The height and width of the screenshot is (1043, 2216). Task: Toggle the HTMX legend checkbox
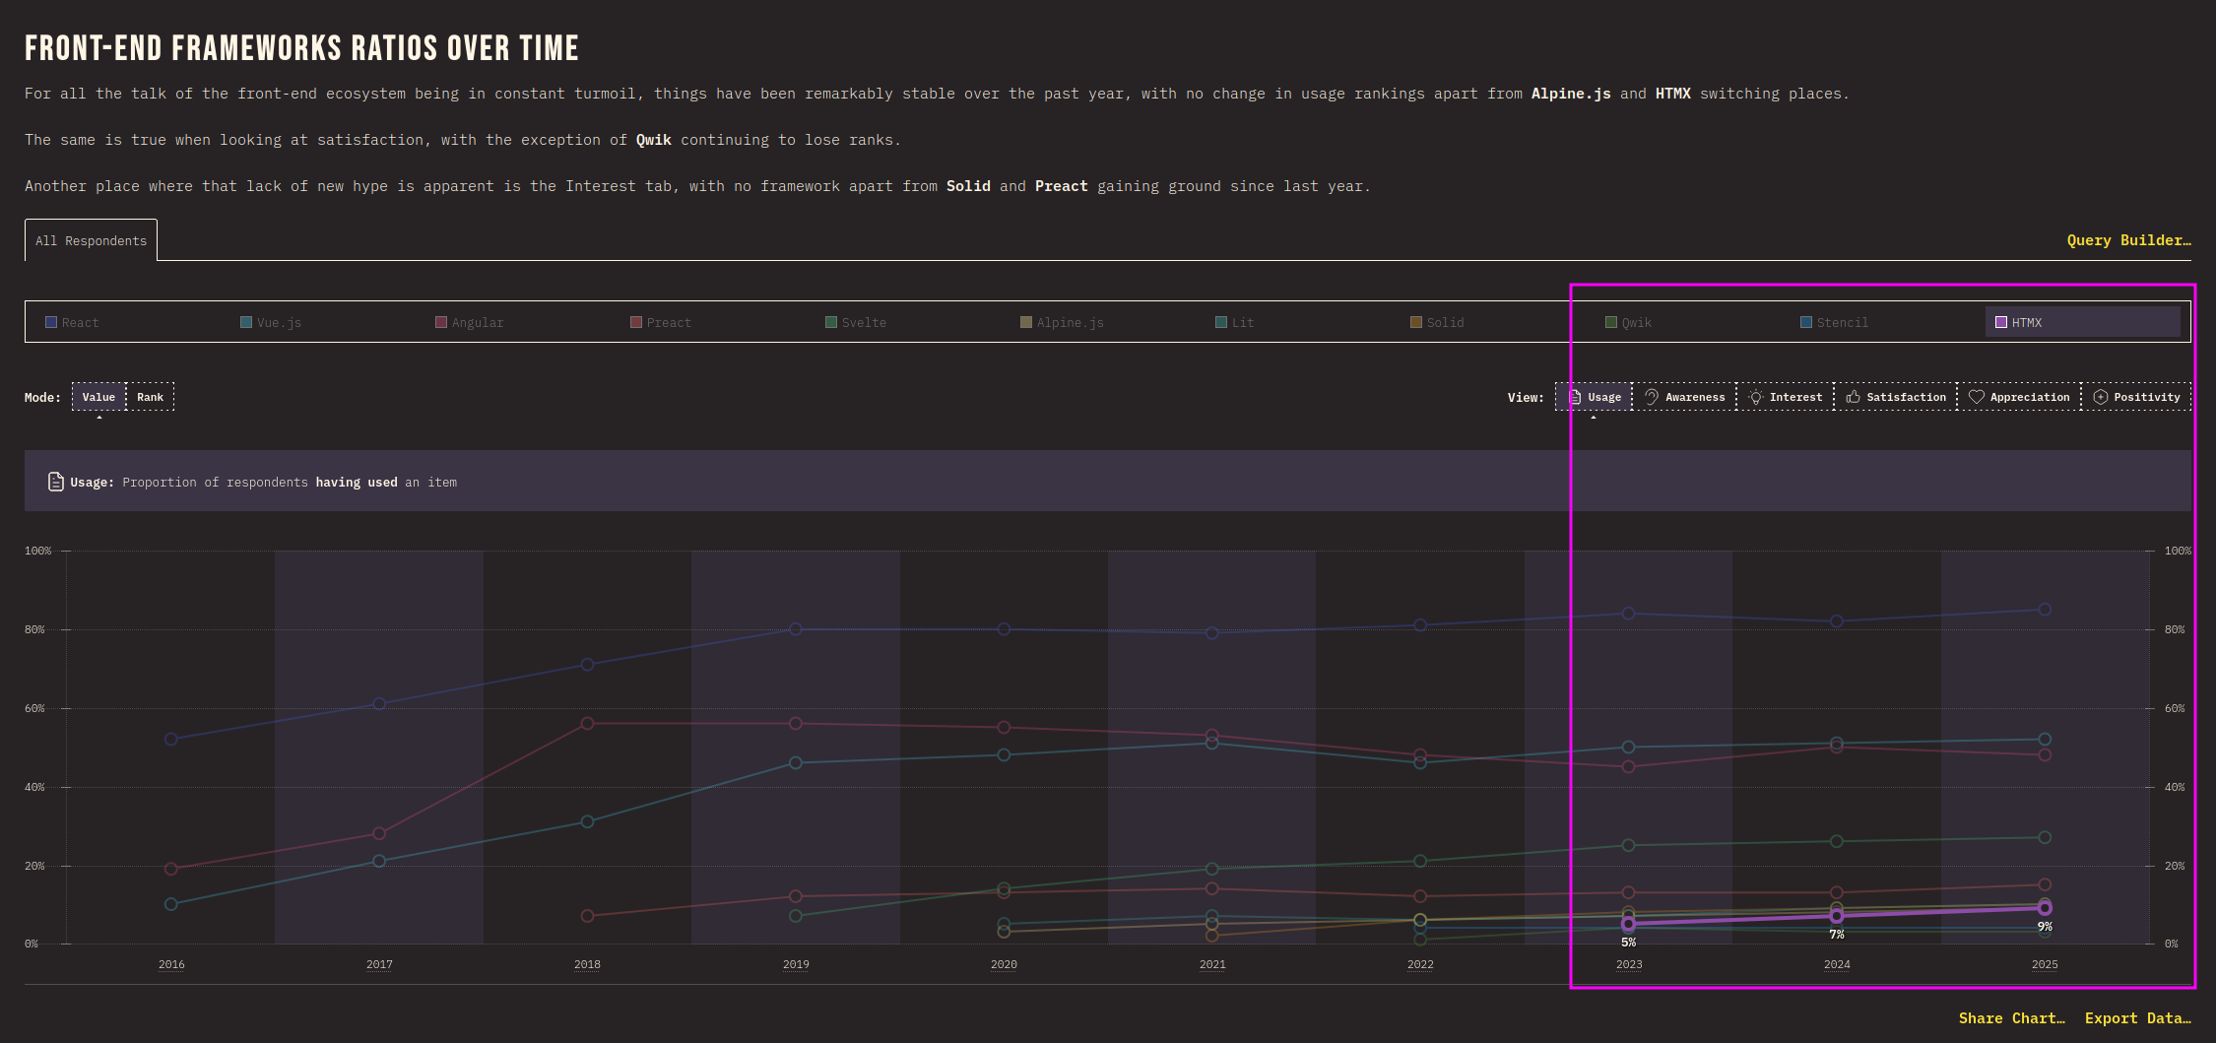click(x=2001, y=322)
